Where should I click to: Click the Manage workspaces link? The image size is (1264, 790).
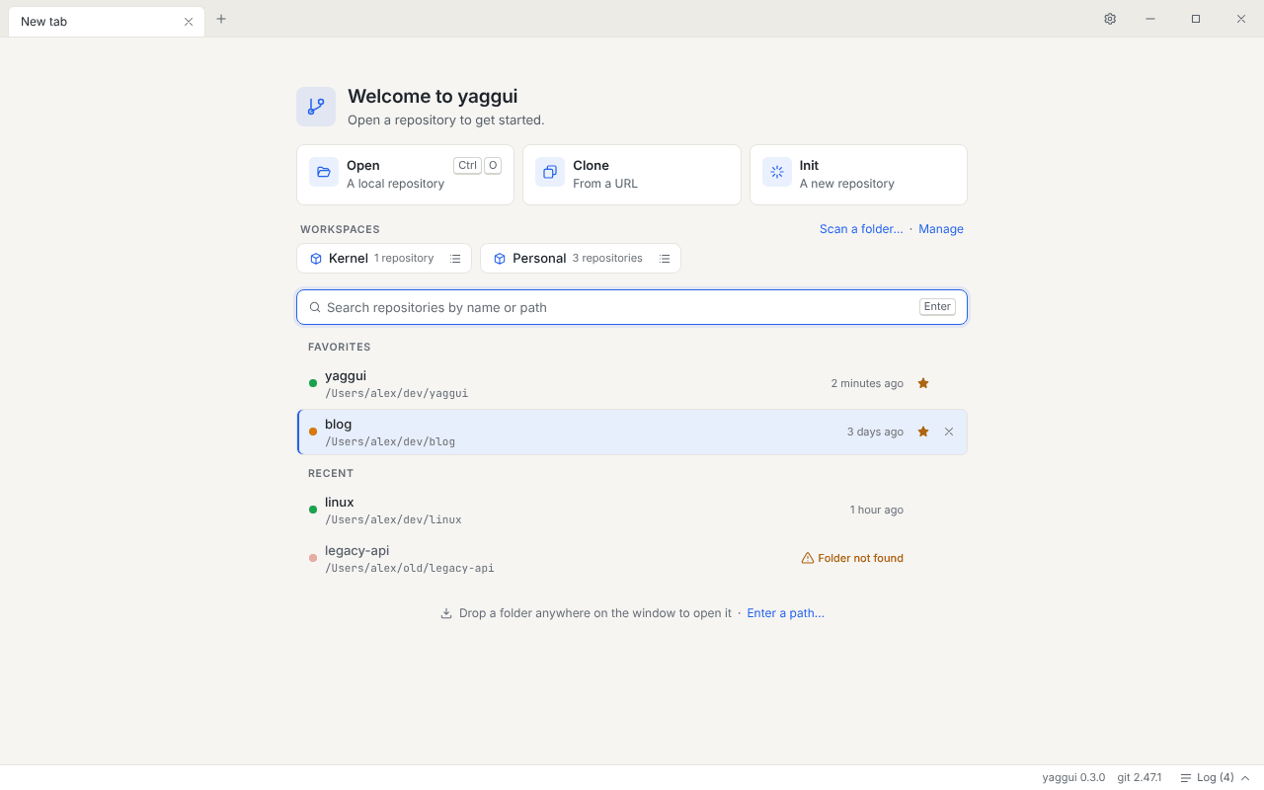point(941,229)
